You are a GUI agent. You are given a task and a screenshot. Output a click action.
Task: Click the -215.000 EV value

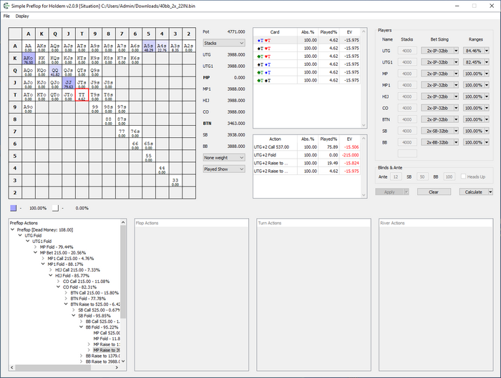(350, 155)
